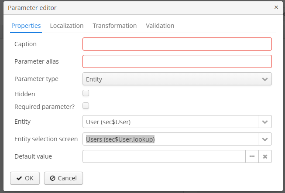The width and height of the screenshot is (285, 193).
Task: Enable the Required parameter checkbox
Action: (86, 105)
